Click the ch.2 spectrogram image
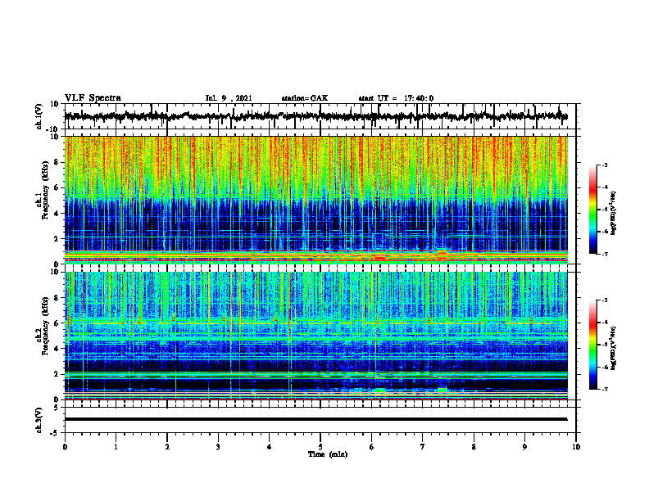Screen dimensions: 649x501 click(315, 336)
